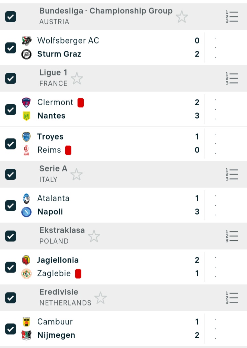The image size is (247, 348).
Task: Star the Serie A league
Action: (77, 175)
